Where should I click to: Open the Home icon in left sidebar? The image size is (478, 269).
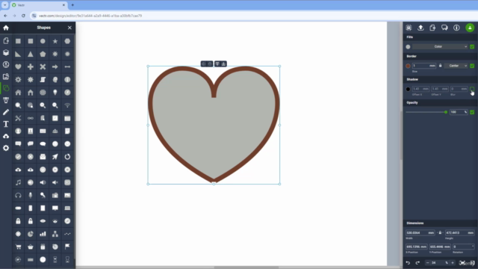6,28
